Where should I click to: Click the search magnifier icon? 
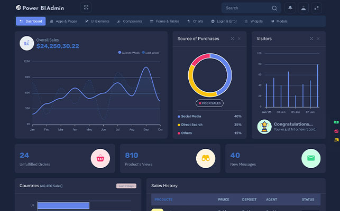click(274, 8)
